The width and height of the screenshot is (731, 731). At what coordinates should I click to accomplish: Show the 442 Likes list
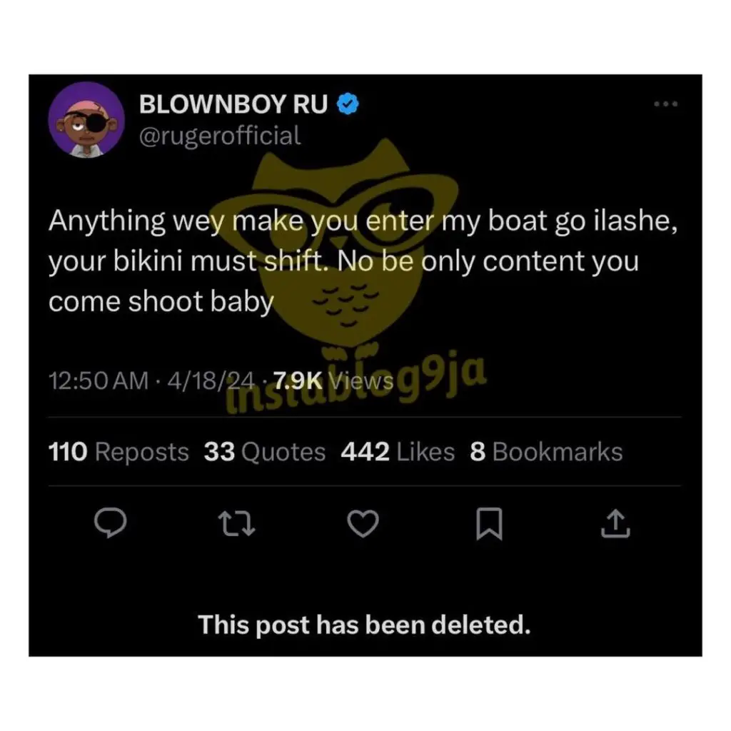pos(398,452)
